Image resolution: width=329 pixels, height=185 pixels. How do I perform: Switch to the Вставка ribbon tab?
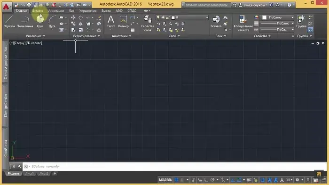click(38, 11)
